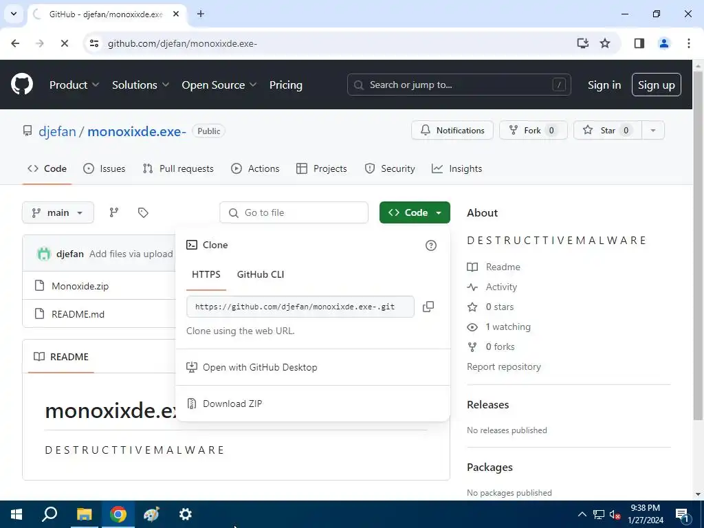Open the tab search chevron
Viewport: 704px width, 528px height.
point(14,14)
